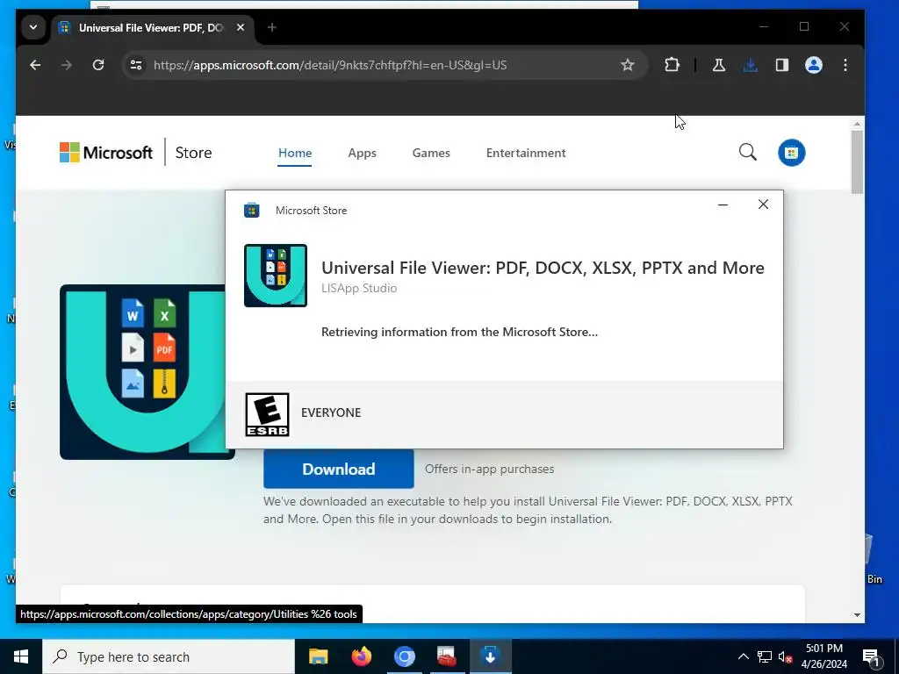Expand the tab search dropdown

33,27
